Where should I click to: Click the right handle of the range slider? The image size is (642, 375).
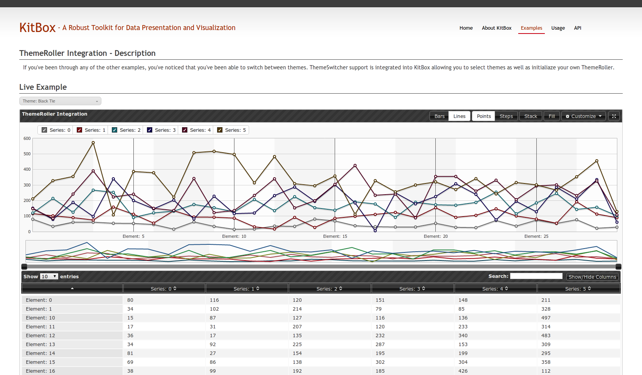618,267
